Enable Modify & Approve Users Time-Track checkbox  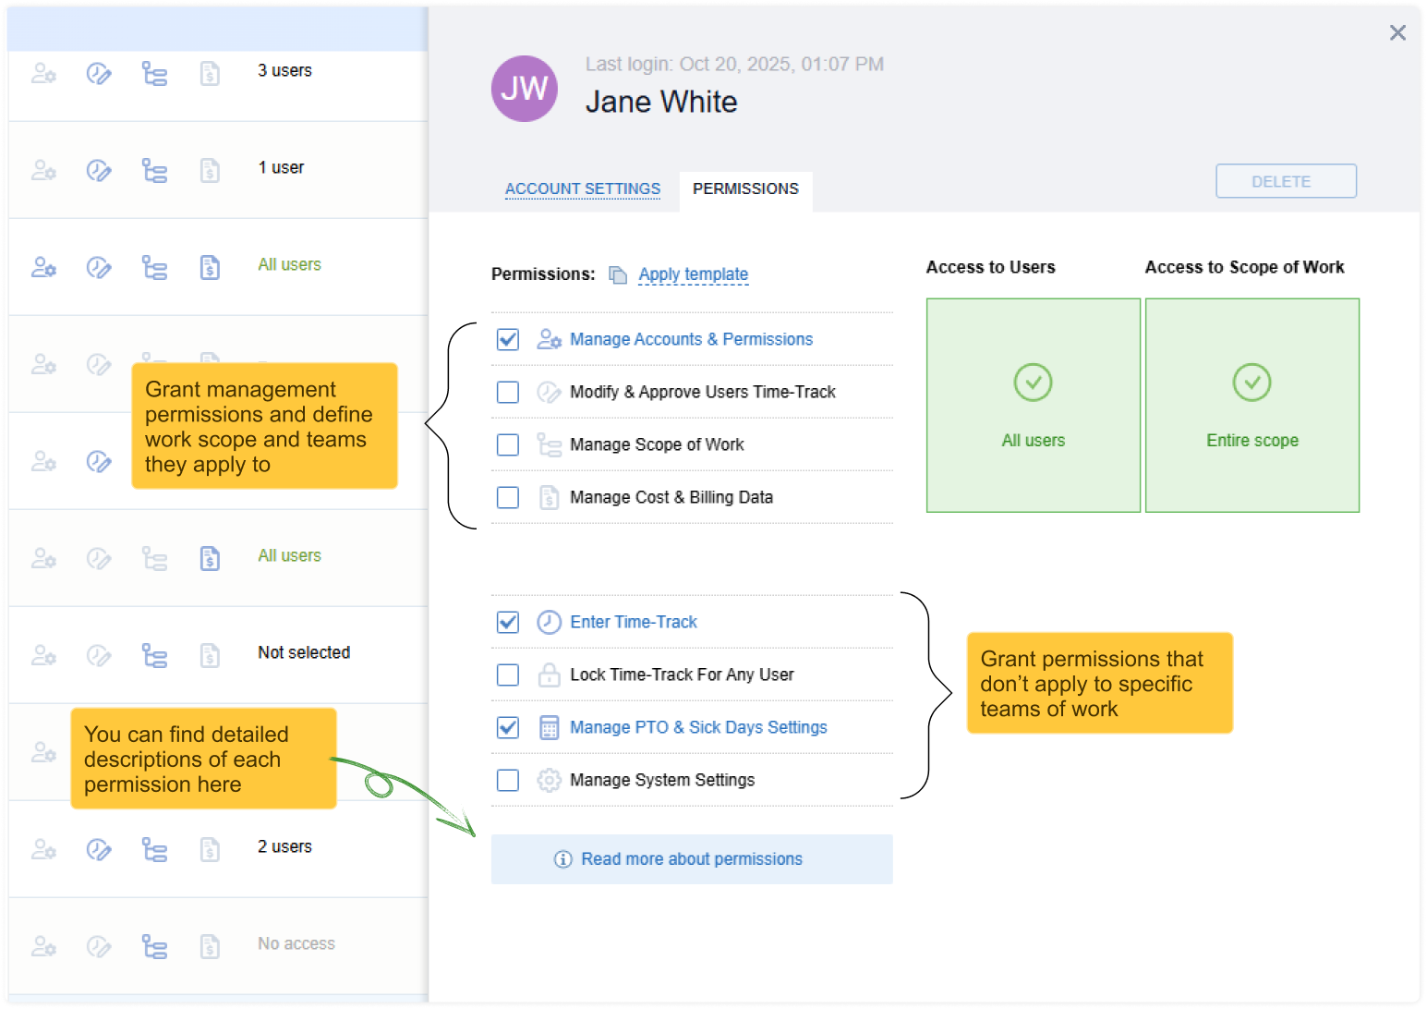coord(508,393)
